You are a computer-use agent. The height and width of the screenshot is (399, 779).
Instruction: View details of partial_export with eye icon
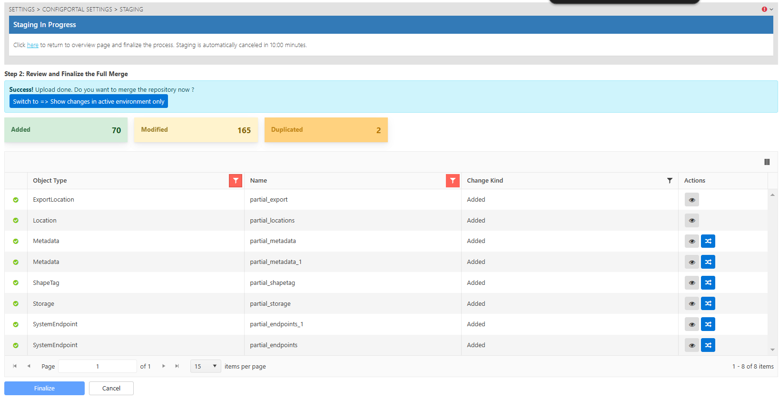tap(691, 200)
